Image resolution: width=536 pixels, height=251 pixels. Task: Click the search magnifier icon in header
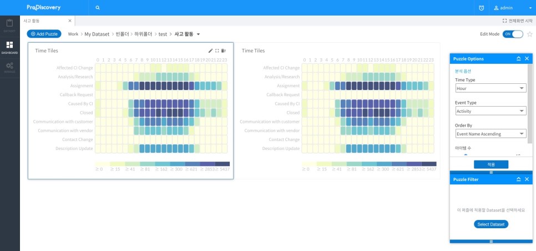tap(98, 8)
